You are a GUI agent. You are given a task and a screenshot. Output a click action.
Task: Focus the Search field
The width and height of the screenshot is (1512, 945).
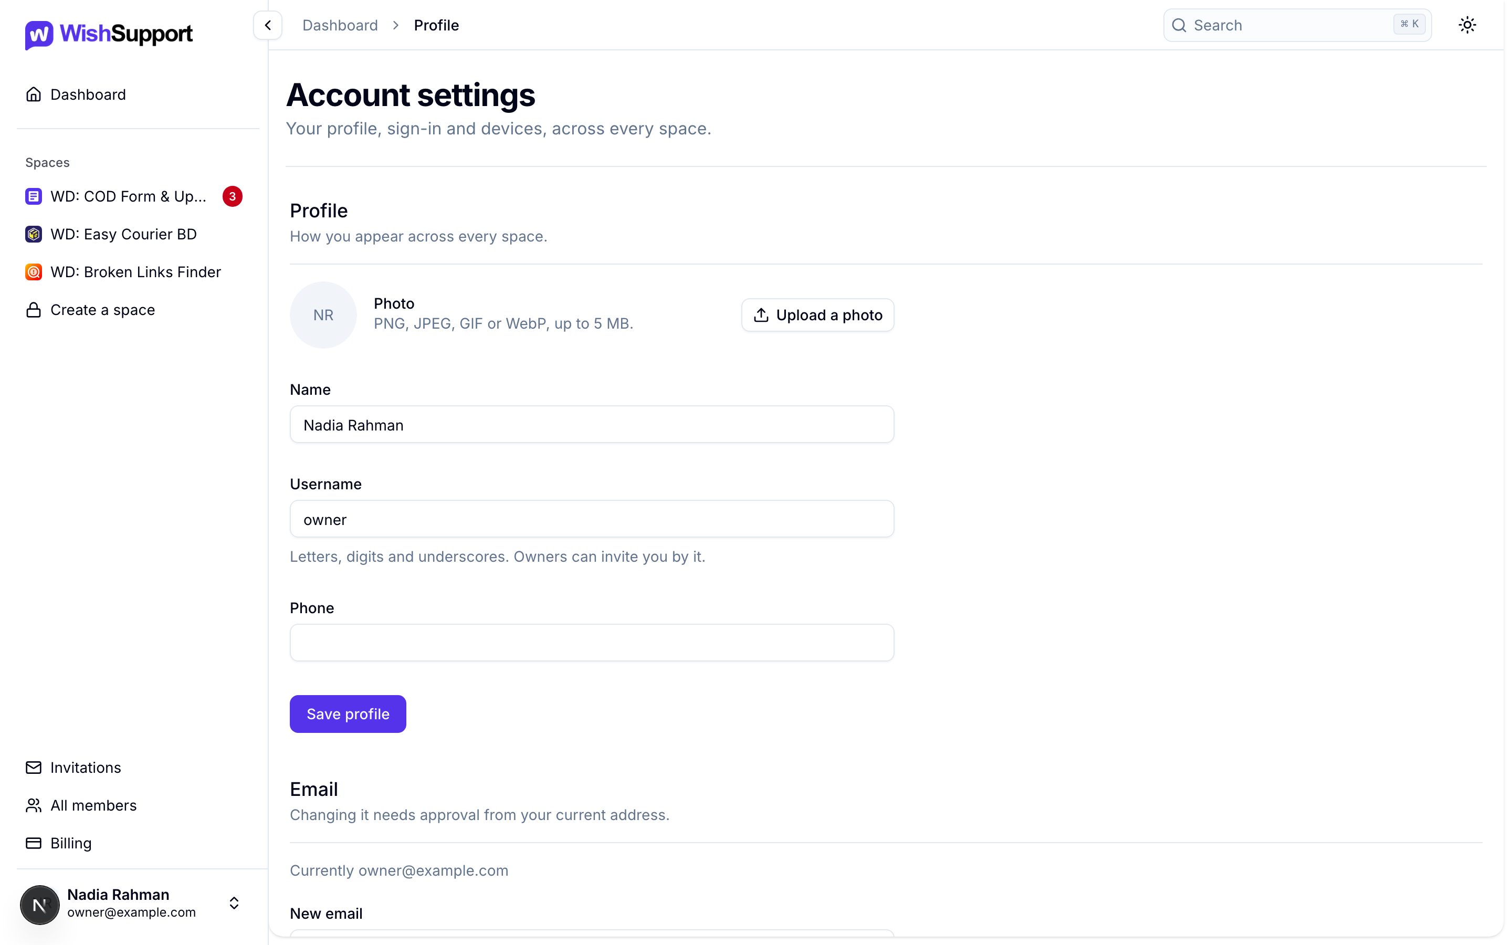(1297, 26)
